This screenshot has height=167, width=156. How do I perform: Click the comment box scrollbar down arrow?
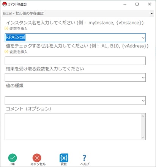pos(143,137)
